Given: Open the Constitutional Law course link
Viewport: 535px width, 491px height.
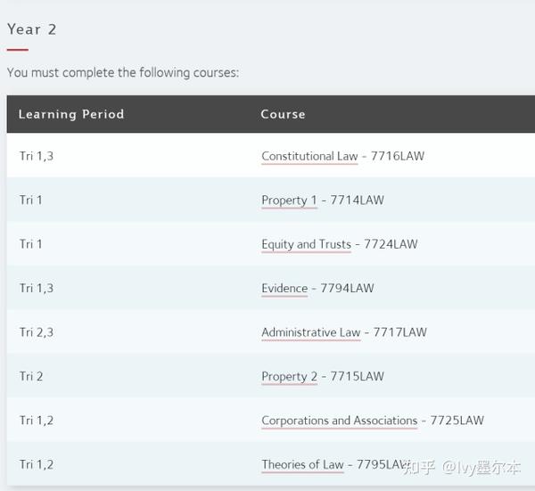Looking at the screenshot, I should 309,156.
